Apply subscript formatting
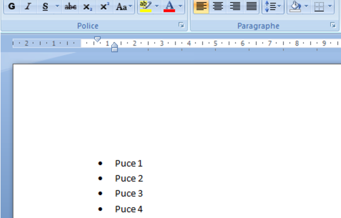This screenshot has height=218, width=341. pyautogui.click(x=88, y=7)
